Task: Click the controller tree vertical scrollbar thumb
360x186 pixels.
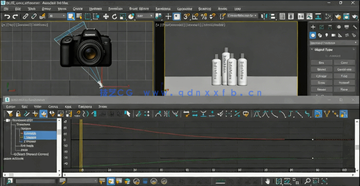Action: [x=59, y=132]
